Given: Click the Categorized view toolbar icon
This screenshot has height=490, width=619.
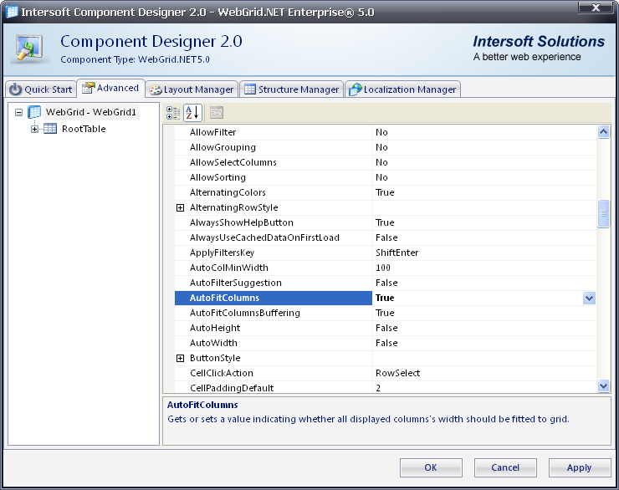Looking at the screenshot, I should (x=173, y=113).
